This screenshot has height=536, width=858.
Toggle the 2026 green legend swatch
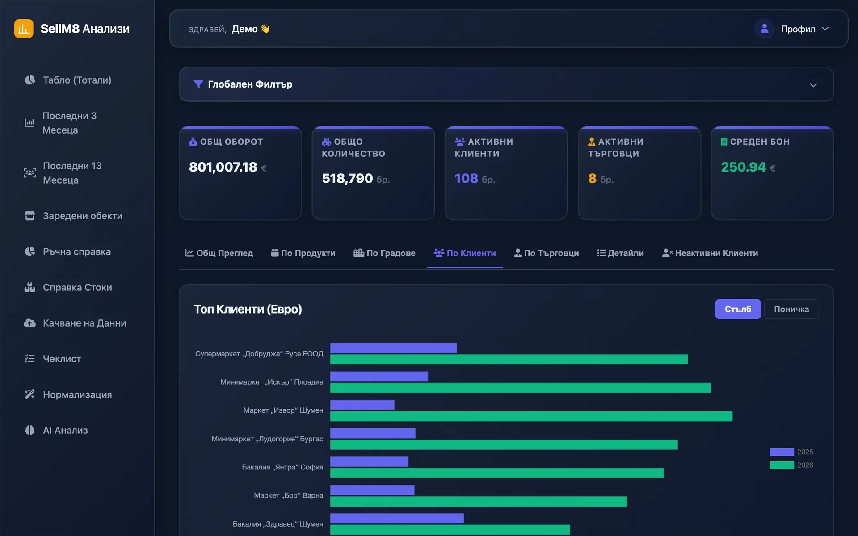pos(782,465)
